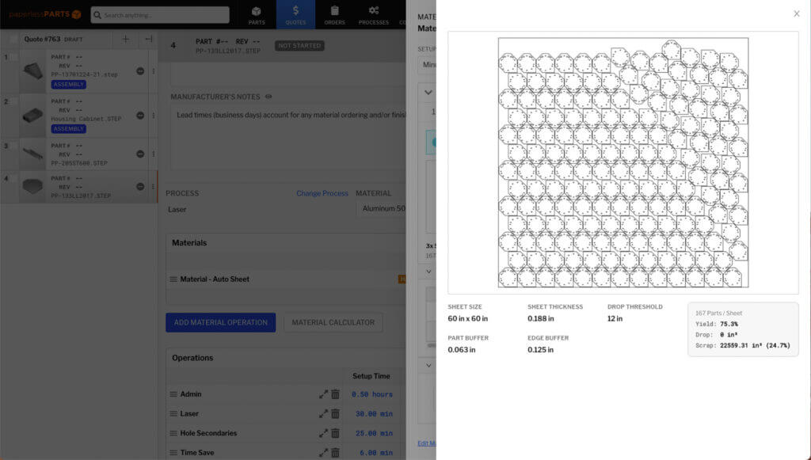
Task: Open the Aluminum material dropdown
Action: coord(380,210)
